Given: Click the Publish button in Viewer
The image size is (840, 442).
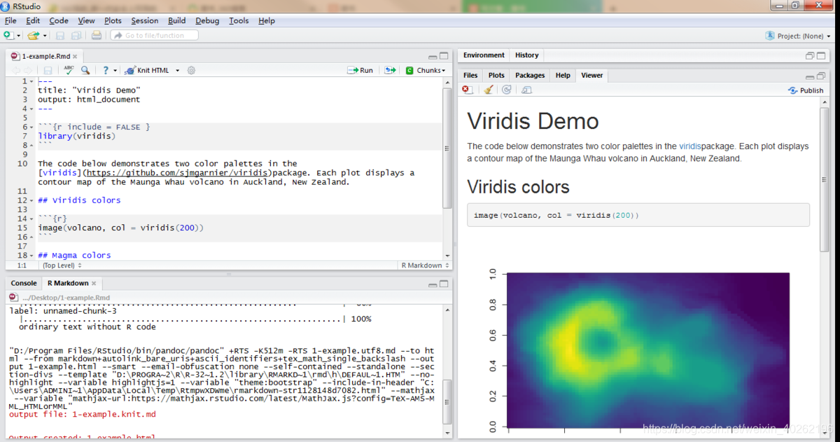Looking at the screenshot, I should pyautogui.click(x=806, y=90).
